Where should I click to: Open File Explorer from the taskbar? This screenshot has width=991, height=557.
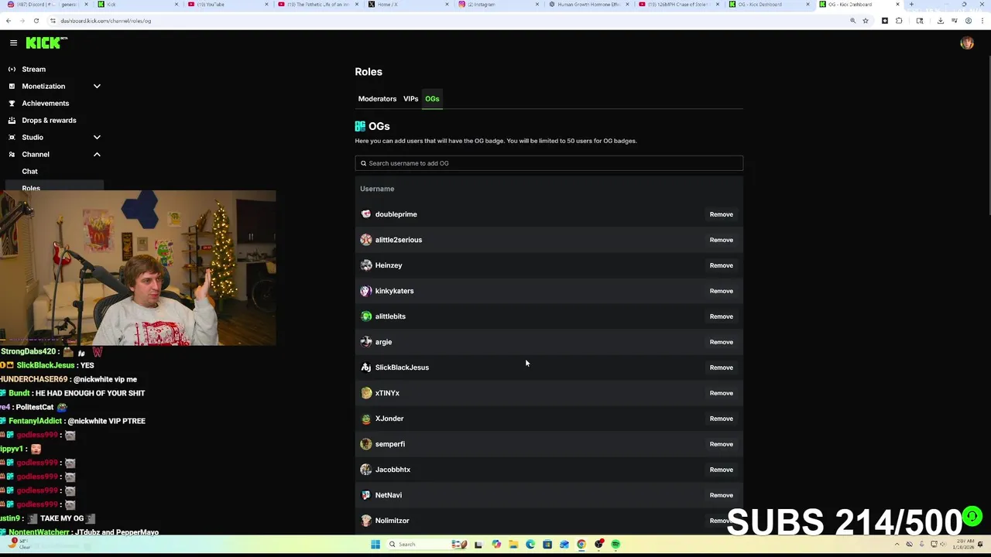[513, 545]
